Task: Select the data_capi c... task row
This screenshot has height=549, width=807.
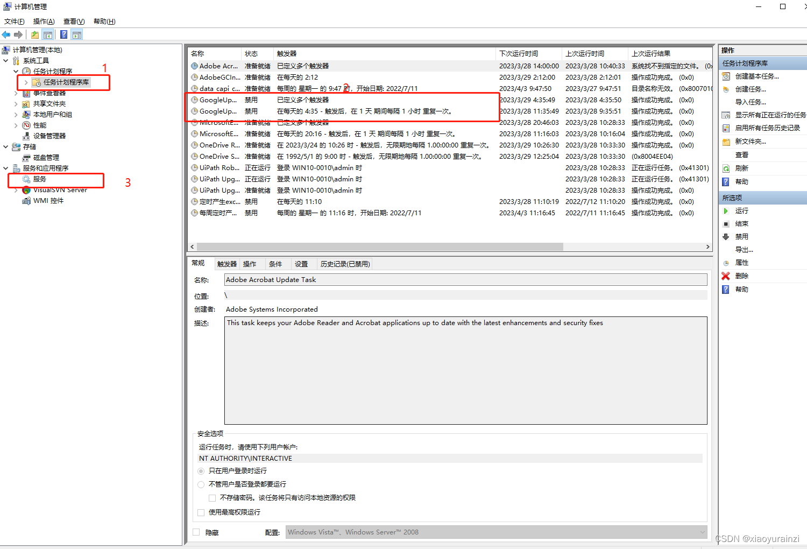Action: click(450, 89)
